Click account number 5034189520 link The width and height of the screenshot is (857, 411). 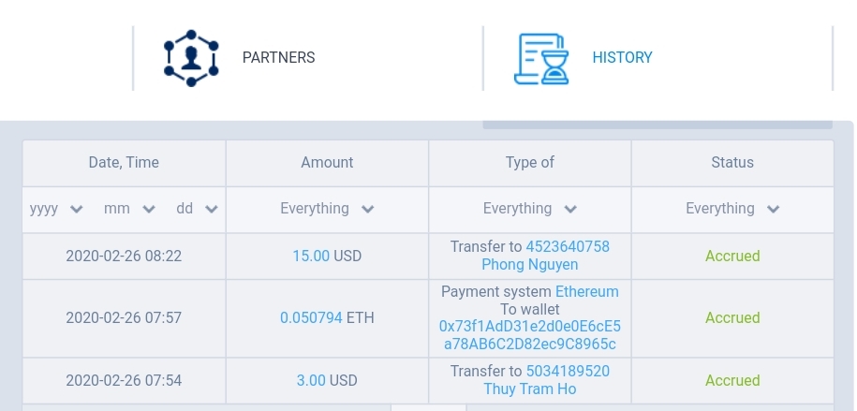click(568, 372)
